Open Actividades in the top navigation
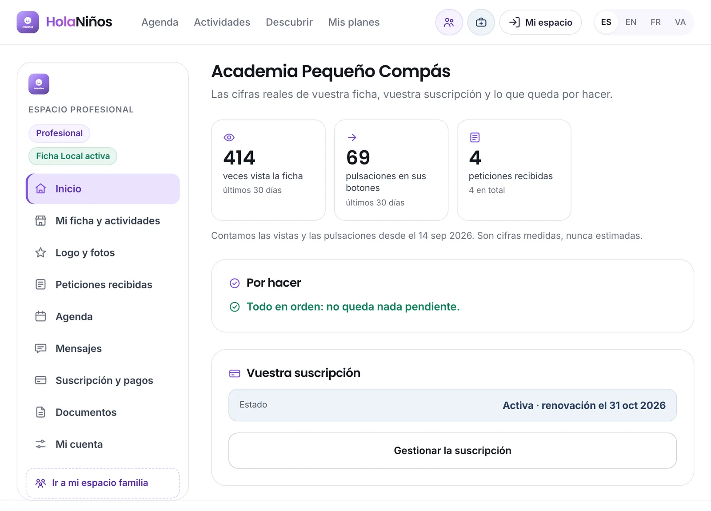 click(x=222, y=22)
